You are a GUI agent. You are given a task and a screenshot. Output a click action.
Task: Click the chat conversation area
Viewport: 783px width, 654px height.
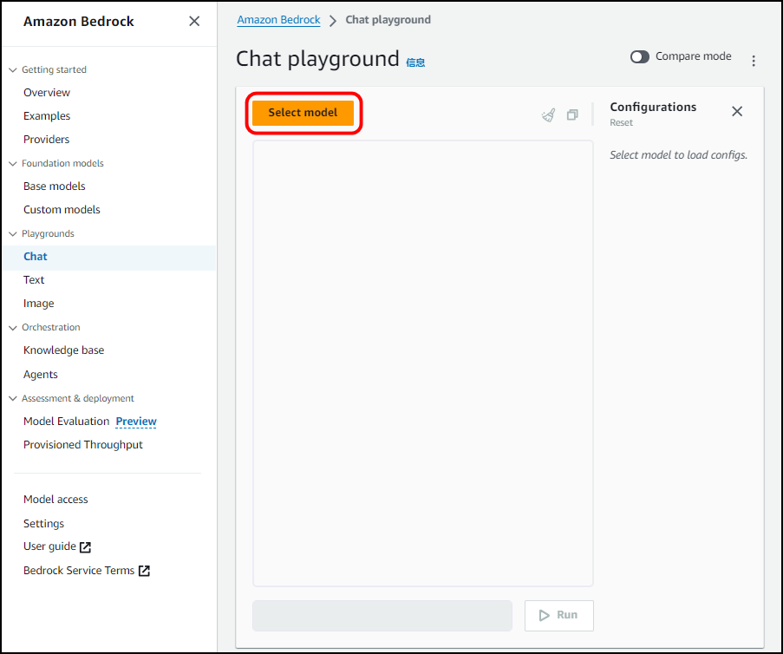[423, 363]
